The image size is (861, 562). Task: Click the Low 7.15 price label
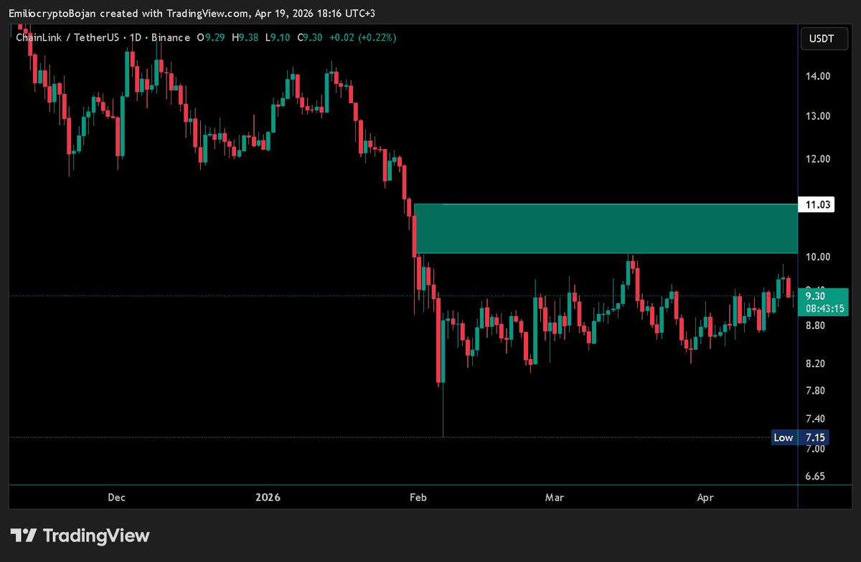coord(799,437)
